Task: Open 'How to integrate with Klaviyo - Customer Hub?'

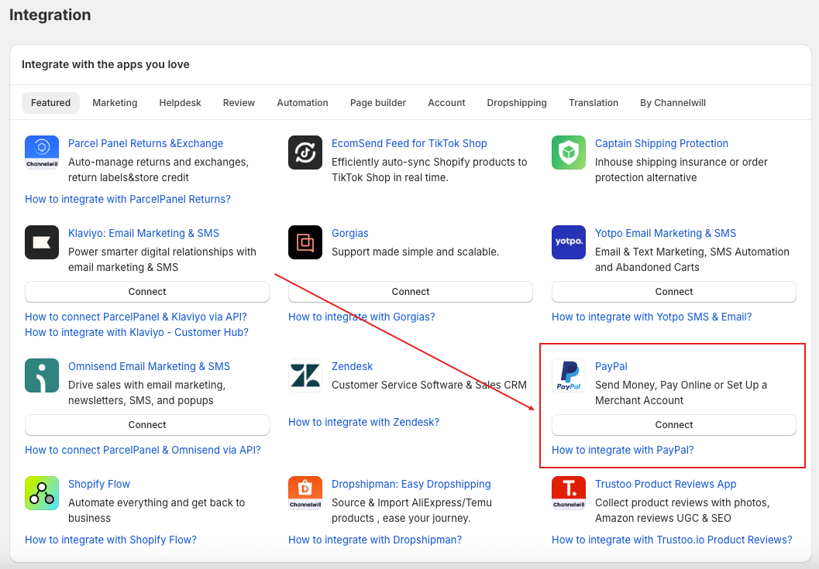Action: (137, 333)
